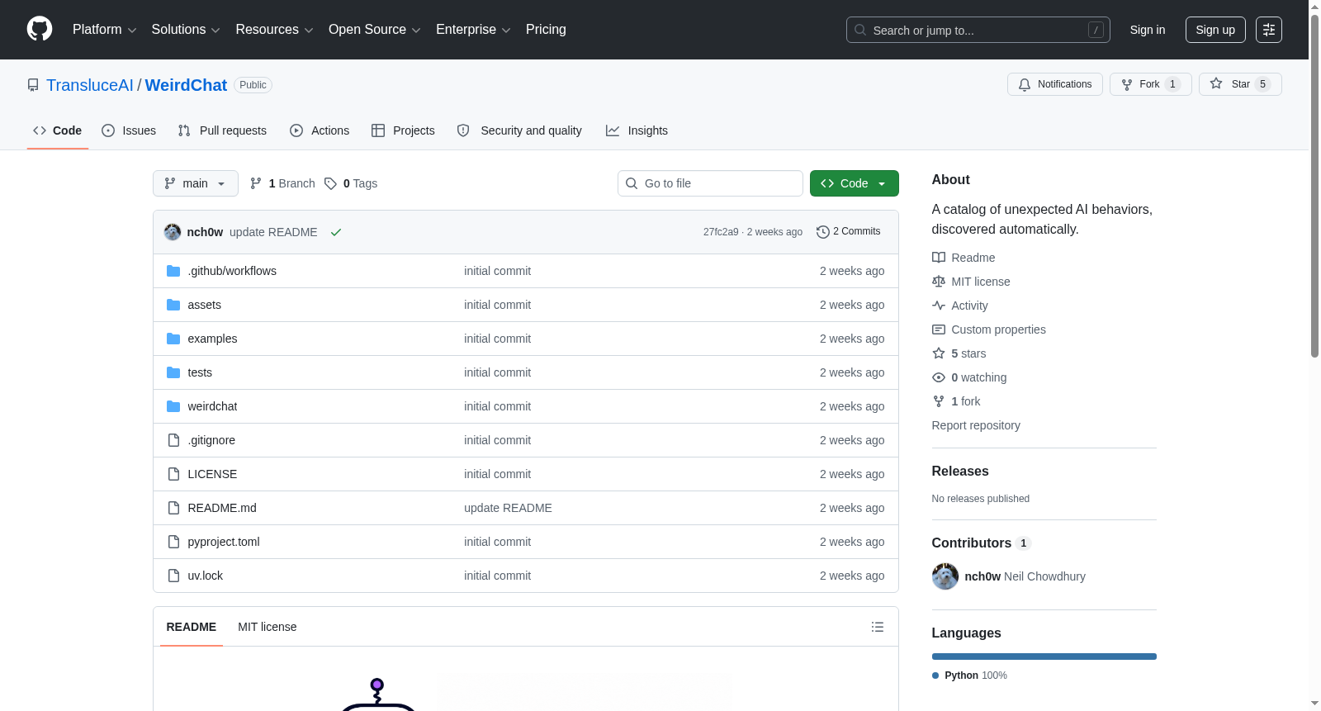The image size is (1321, 711).
Task: Click the Notifications button
Action: click(1055, 84)
